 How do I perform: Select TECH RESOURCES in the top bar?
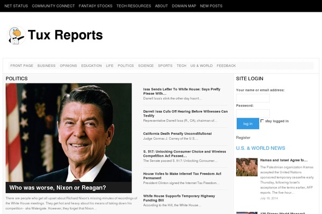tap(134, 6)
